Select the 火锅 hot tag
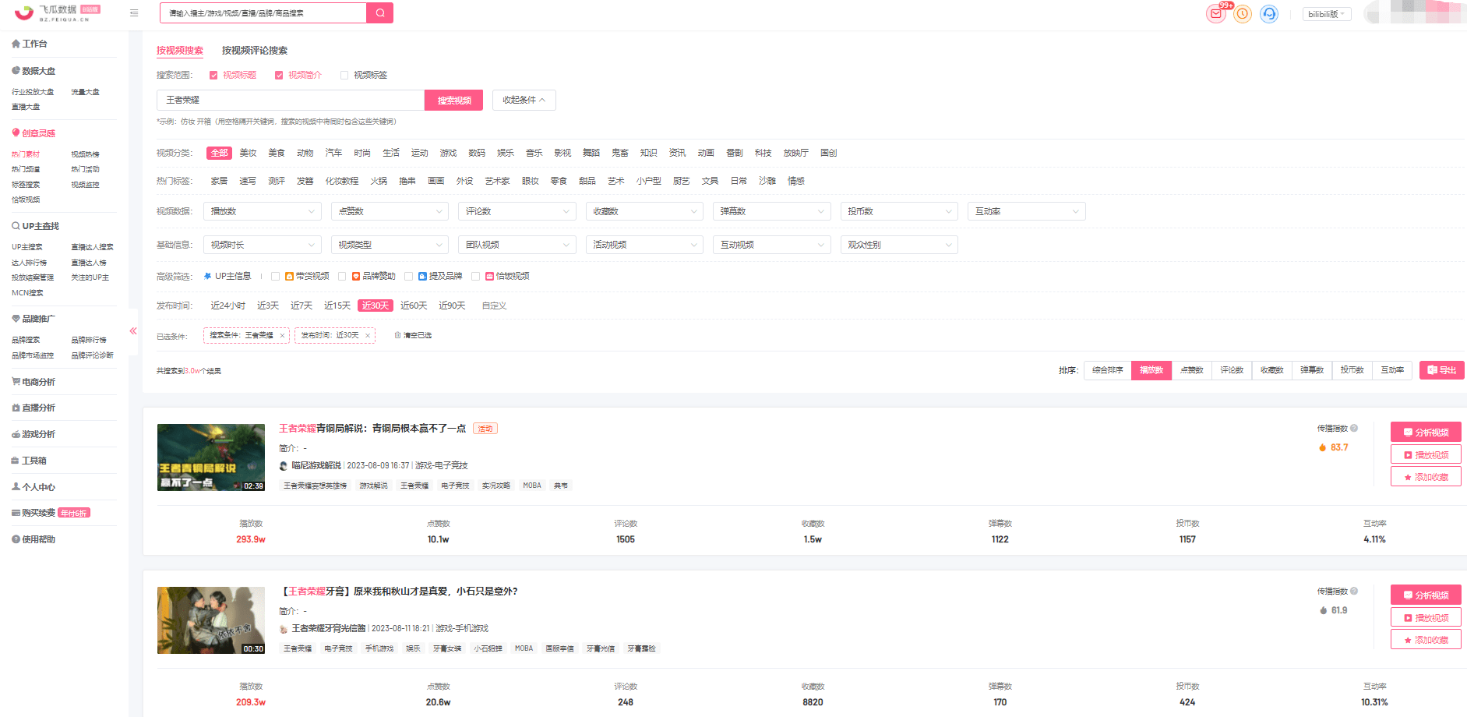This screenshot has height=717, width=1467. tap(379, 181)
